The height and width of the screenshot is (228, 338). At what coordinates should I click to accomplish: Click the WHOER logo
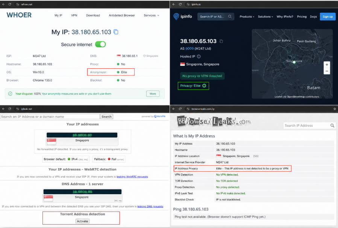19,15
